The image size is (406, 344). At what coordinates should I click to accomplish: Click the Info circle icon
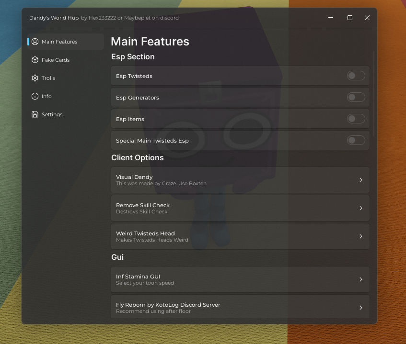[35, 96]
